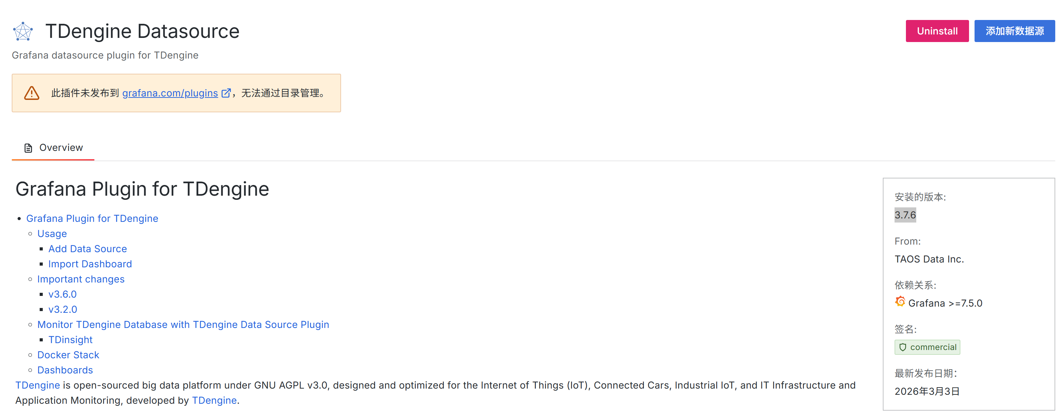
Task: Click the Grafana logo in dependencies
Action: point(900,302)
